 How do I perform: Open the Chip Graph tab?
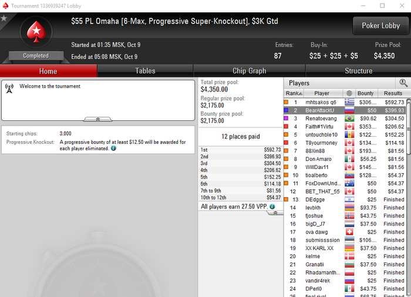[250, 71]
